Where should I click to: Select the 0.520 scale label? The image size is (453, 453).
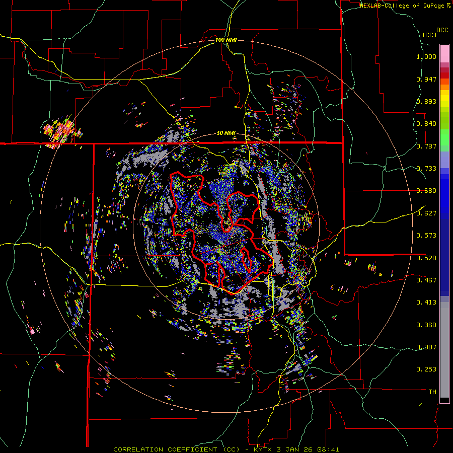426,258
